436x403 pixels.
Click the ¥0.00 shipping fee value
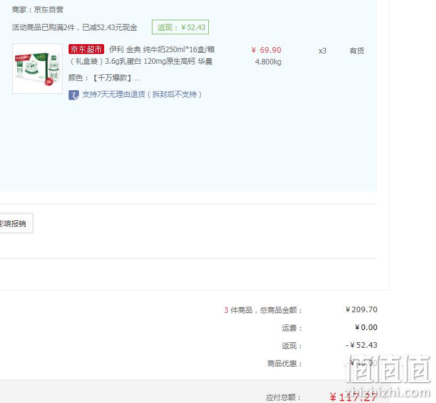pos(366,328)
